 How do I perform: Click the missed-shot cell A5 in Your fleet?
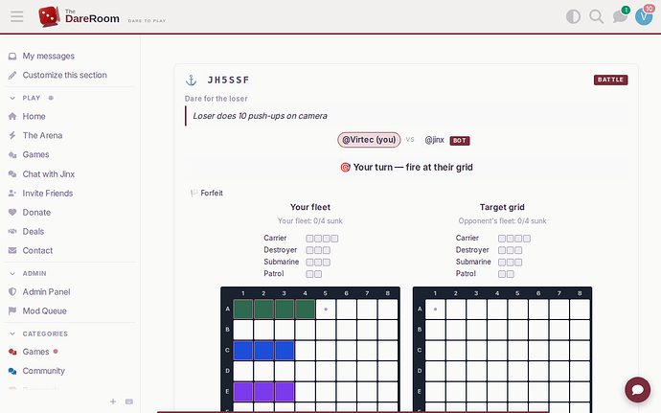coord(326,309)
